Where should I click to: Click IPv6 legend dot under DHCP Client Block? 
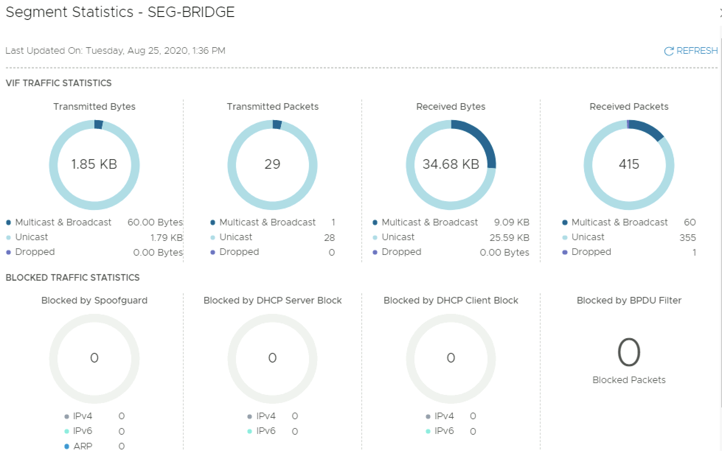tap(428, 431)
